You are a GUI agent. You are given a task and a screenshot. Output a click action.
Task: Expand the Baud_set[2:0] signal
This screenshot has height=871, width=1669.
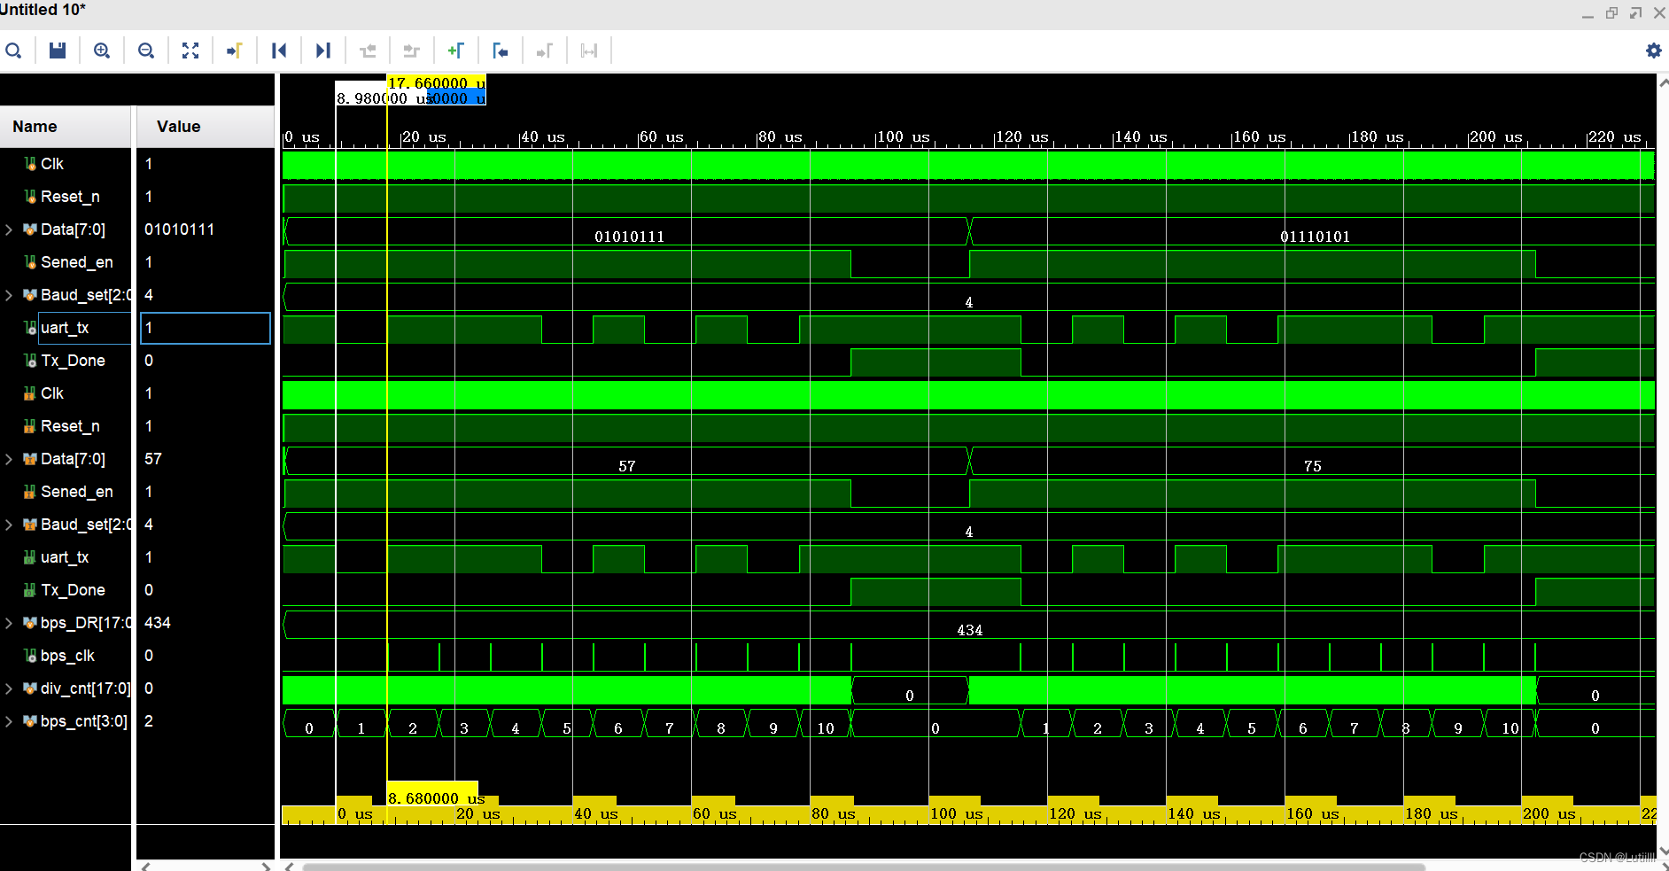pyautogui.click(x=9, y=294)
